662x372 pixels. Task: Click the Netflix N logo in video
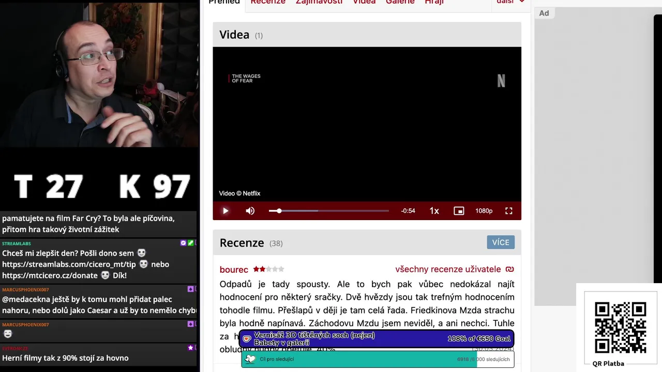(501, 81)
